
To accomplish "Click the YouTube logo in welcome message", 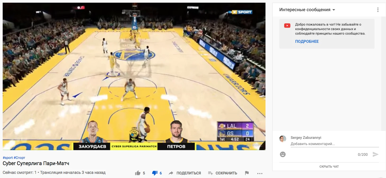I will coord(287,26).
